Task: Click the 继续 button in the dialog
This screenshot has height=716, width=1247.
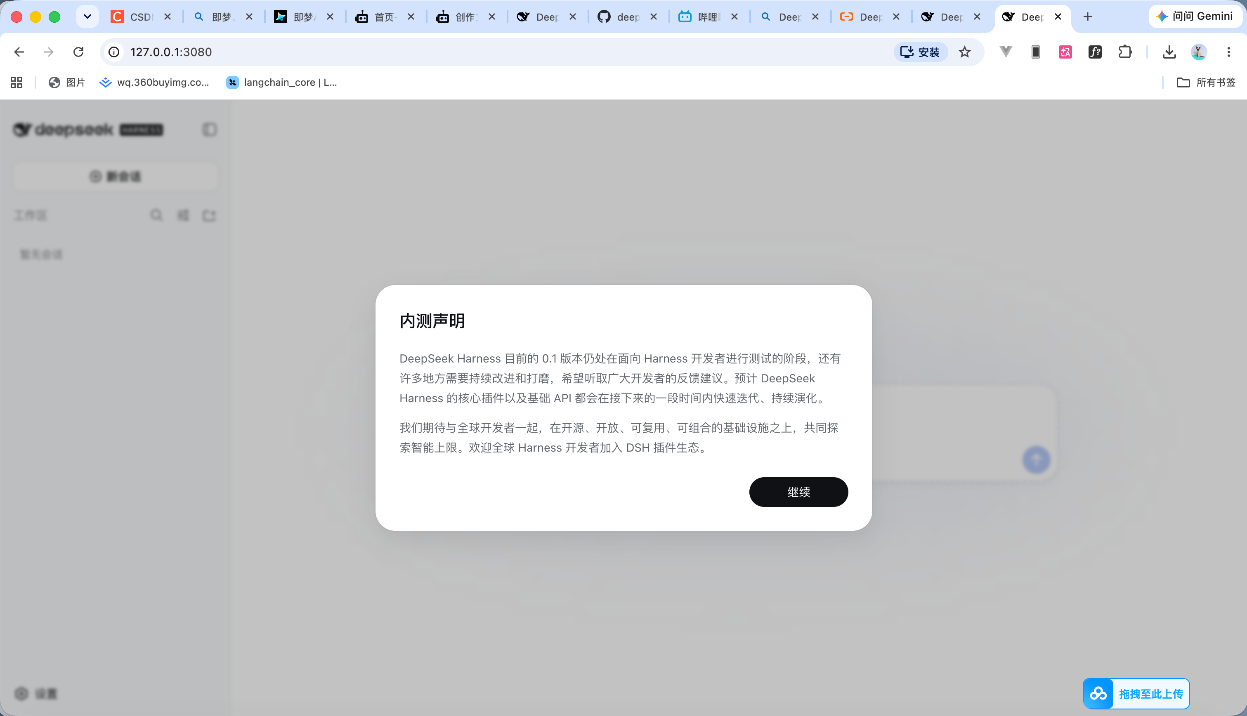Action: [798, 492]
